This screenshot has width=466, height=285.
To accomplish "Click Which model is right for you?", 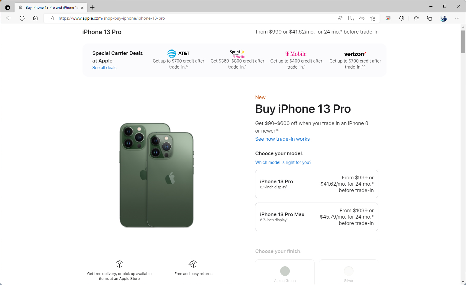I will (x=283, y=162).
